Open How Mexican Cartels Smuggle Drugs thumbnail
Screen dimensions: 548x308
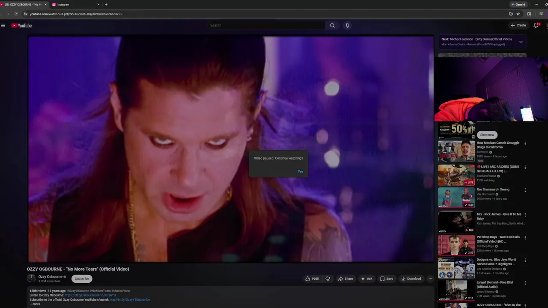(456, 151)
